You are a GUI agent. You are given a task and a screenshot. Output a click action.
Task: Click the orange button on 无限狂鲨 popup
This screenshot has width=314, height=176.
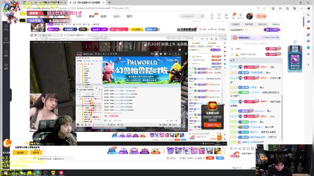tap(212, 125)
